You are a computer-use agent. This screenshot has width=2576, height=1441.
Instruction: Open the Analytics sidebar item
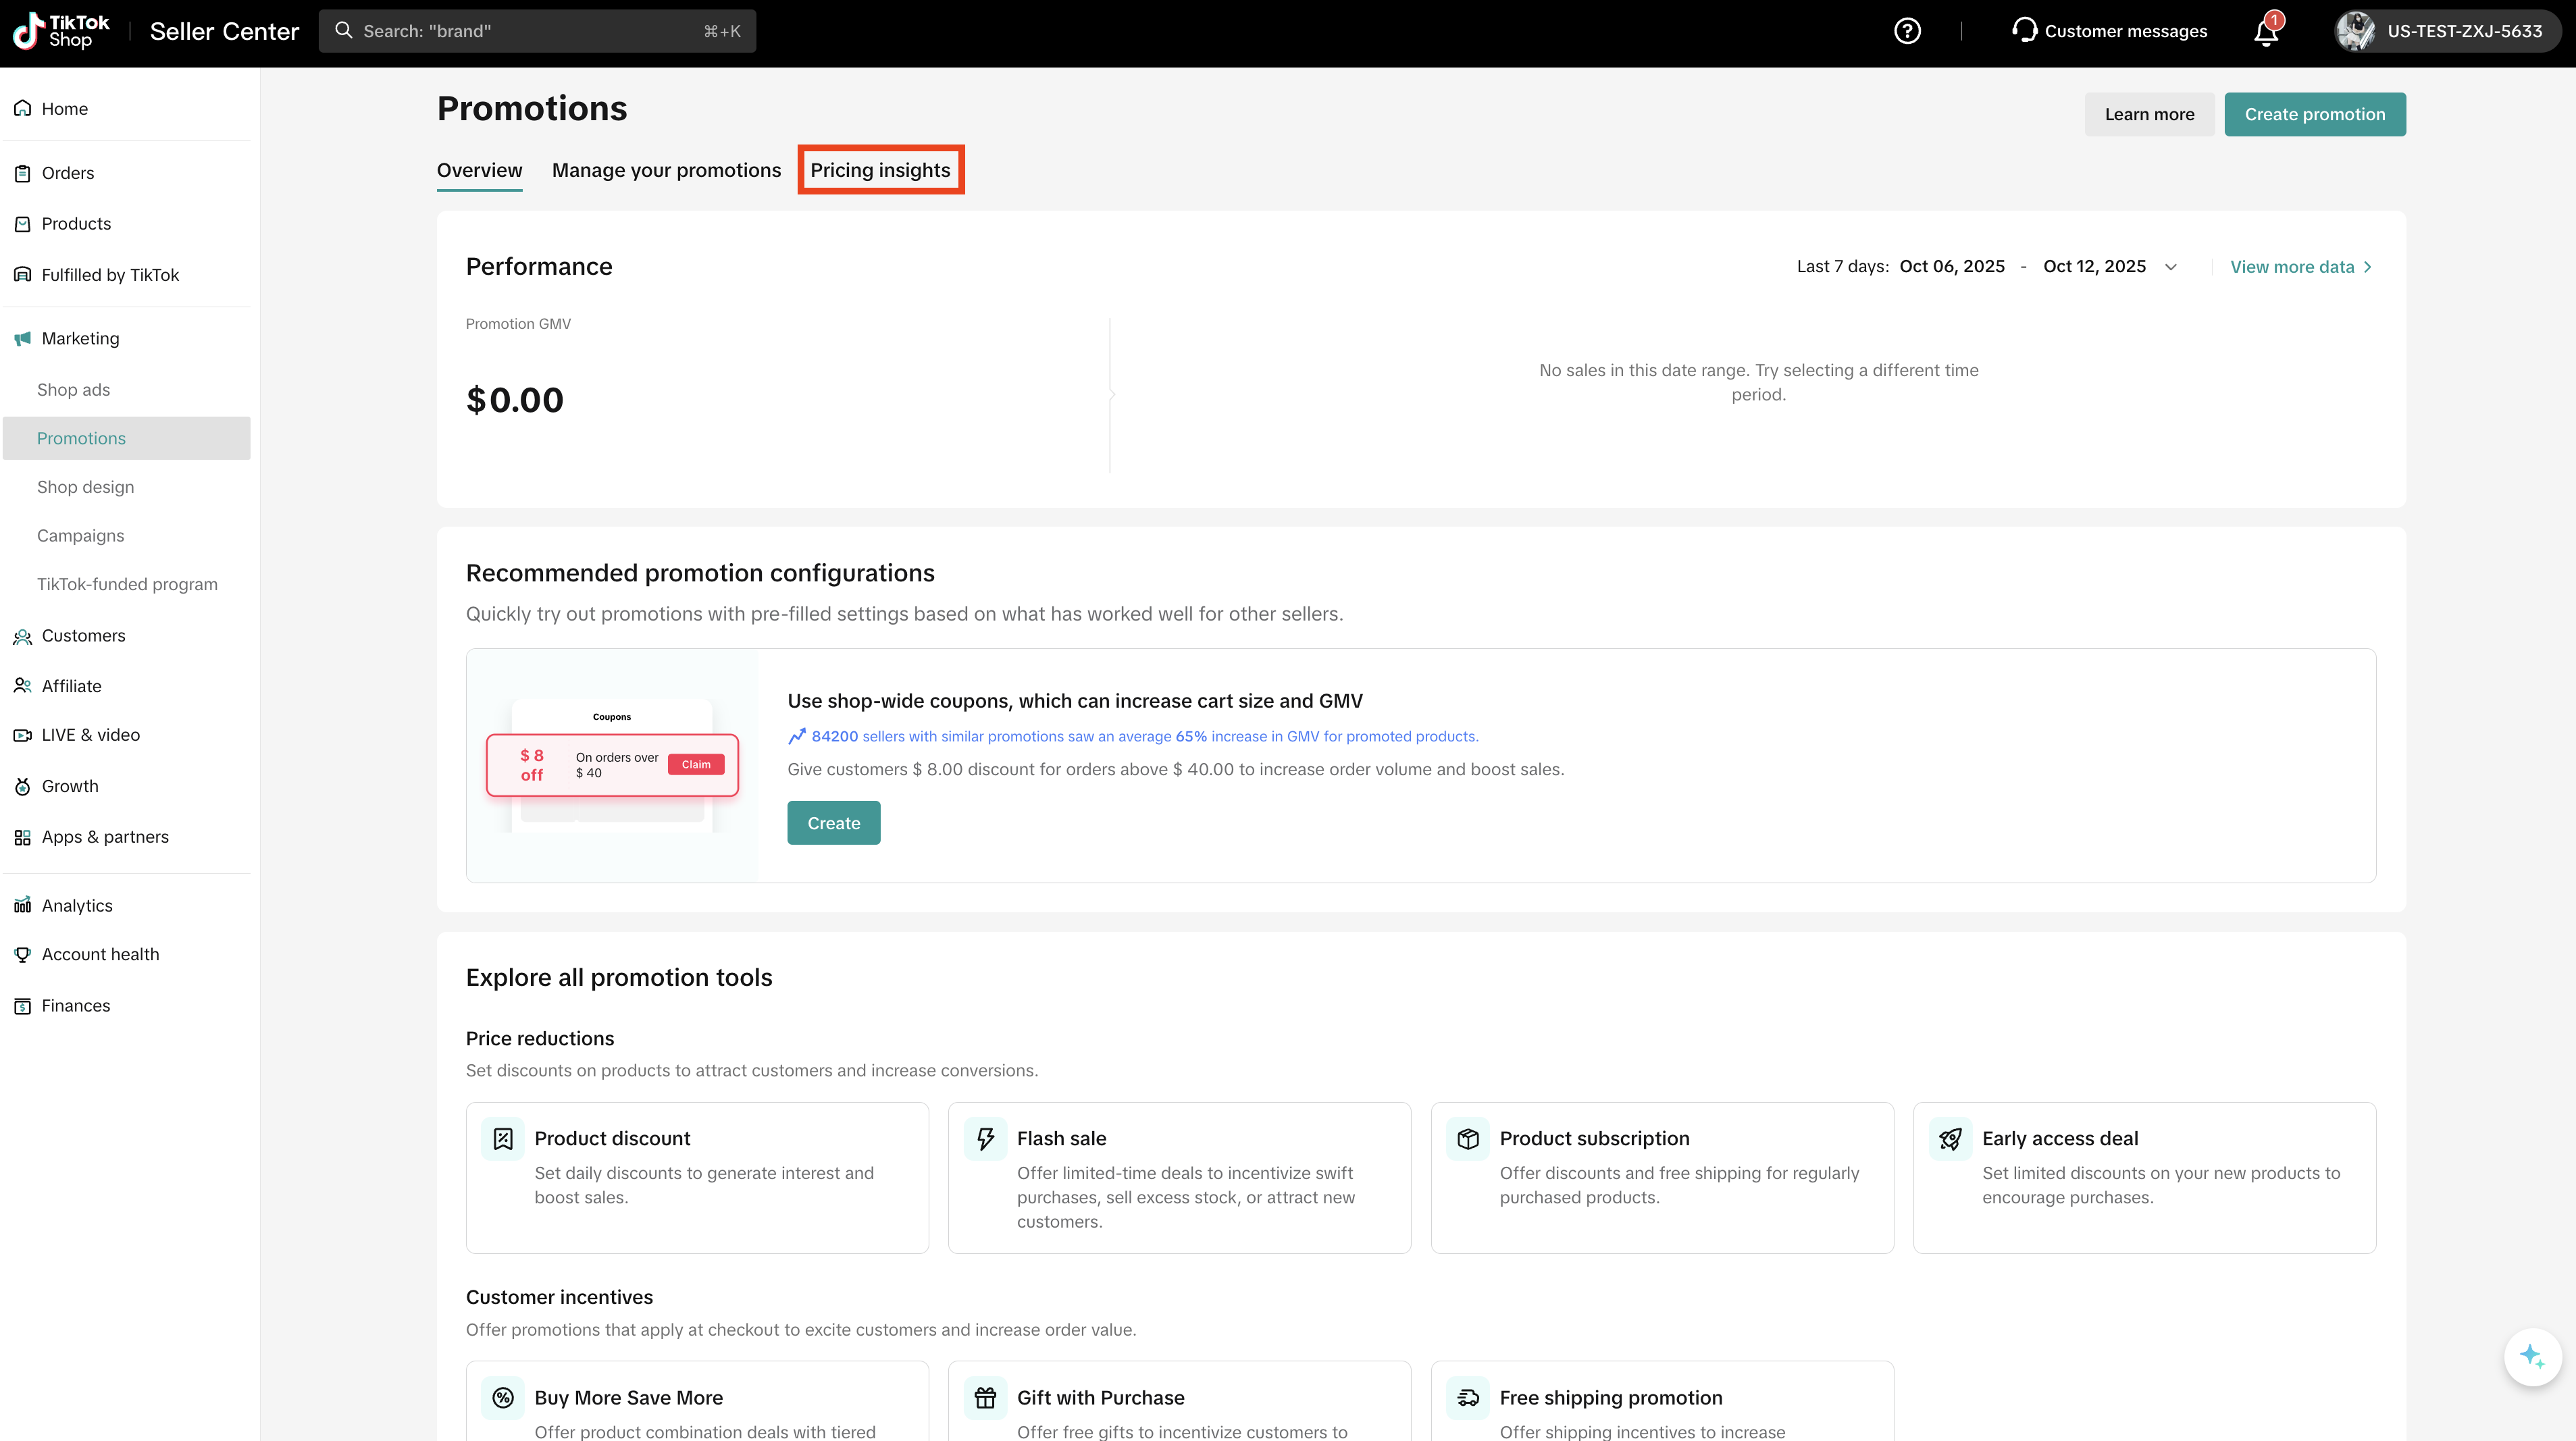(77, 905)
